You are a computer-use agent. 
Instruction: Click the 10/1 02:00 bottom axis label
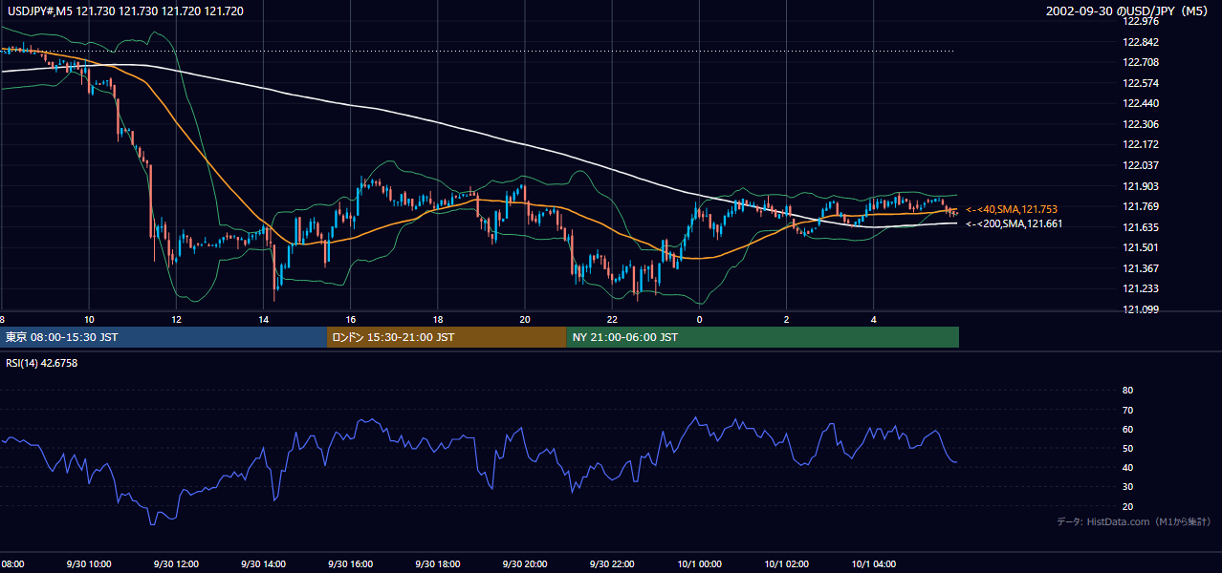(x=787, y=564)
